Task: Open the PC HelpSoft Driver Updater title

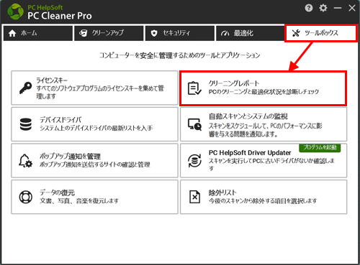Action: pos(250,153)
